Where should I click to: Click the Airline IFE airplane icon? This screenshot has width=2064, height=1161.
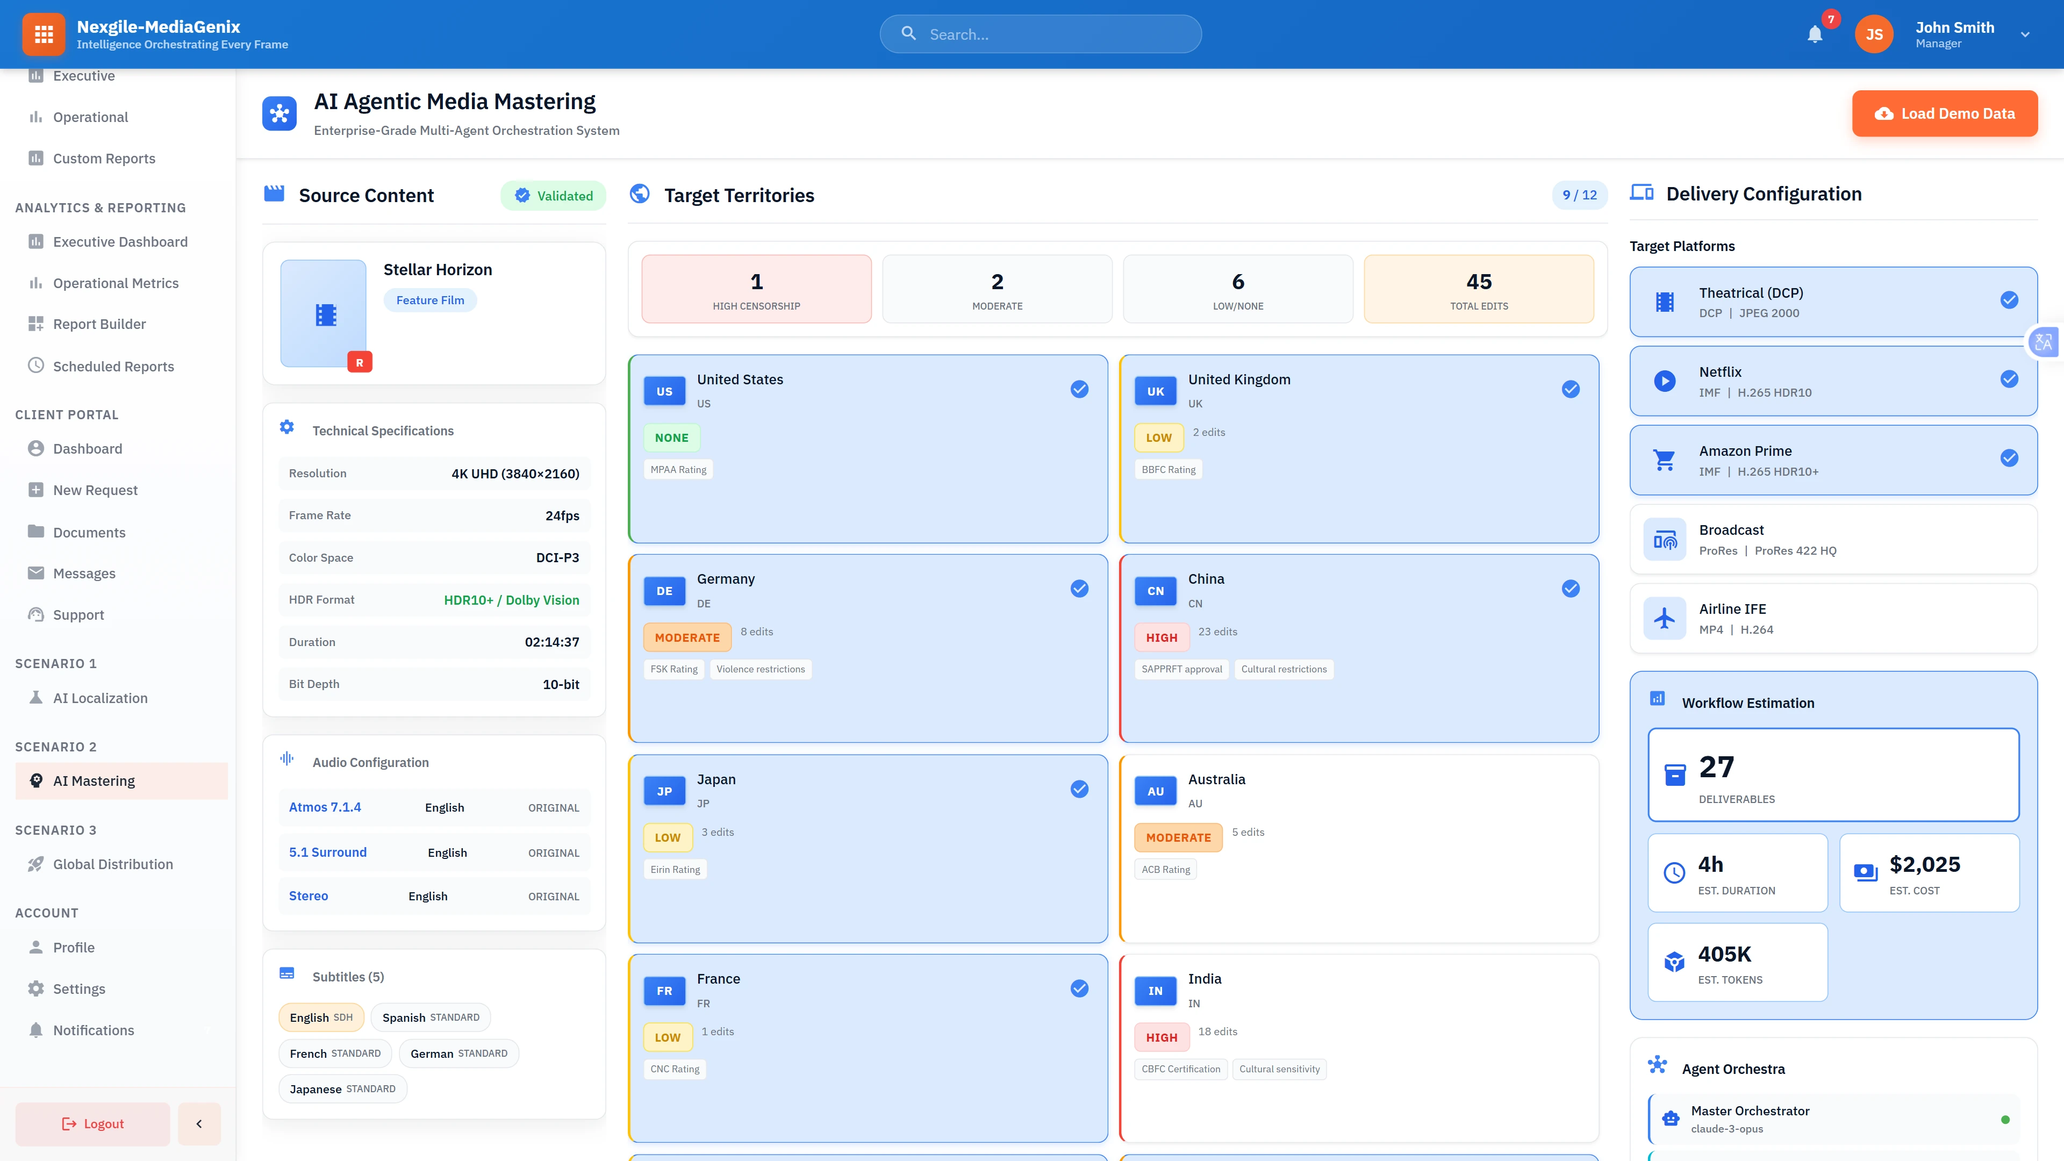(x=1664, y=617)
